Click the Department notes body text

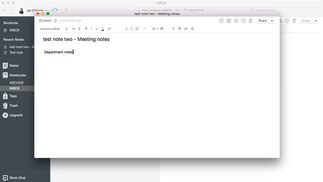(59, 52)
